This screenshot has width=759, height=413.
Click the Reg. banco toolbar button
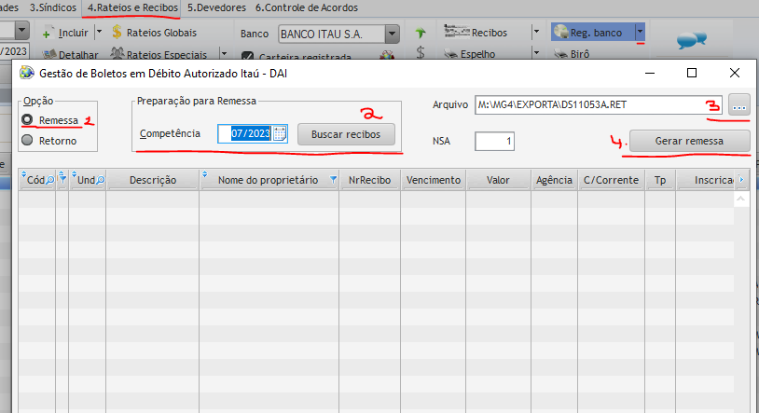(593, 33)
